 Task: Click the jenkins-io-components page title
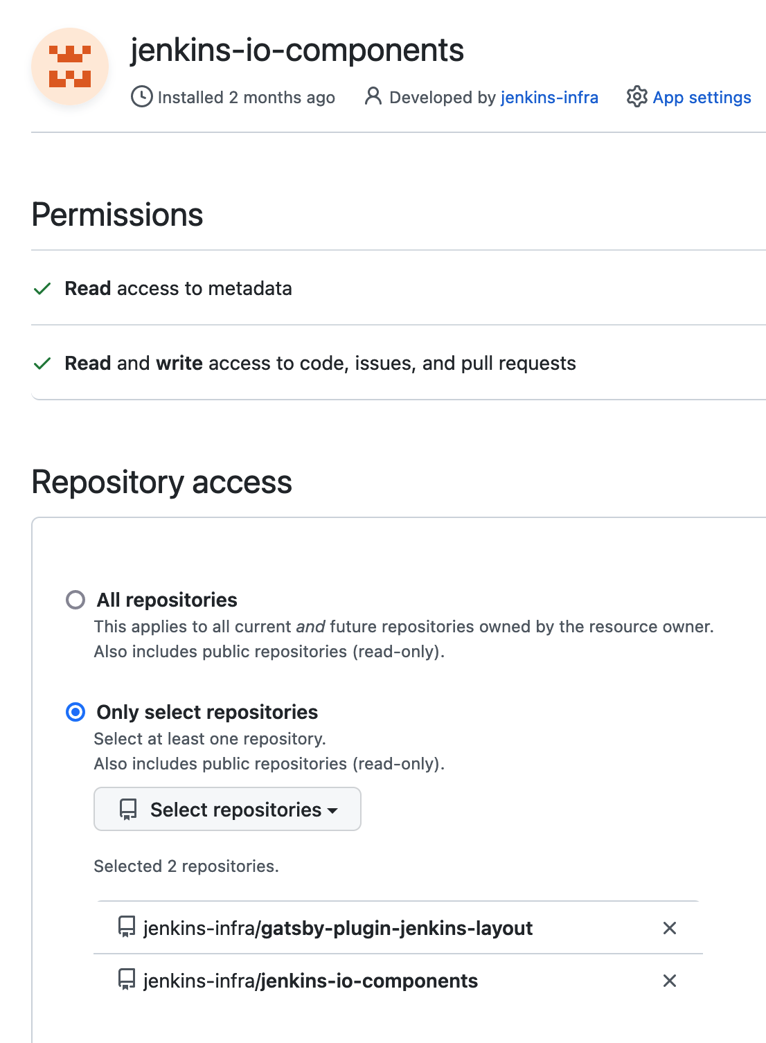[296, 50]
